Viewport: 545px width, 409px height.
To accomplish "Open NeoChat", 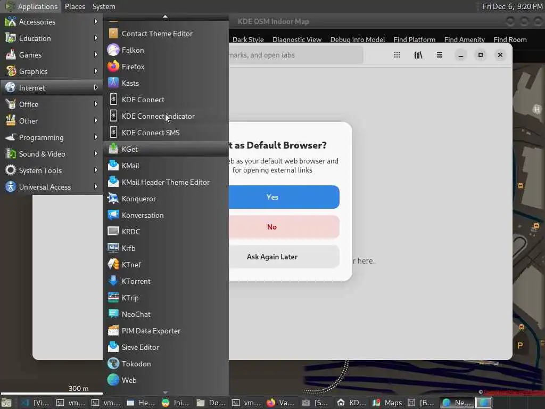I will pos(166,314).
